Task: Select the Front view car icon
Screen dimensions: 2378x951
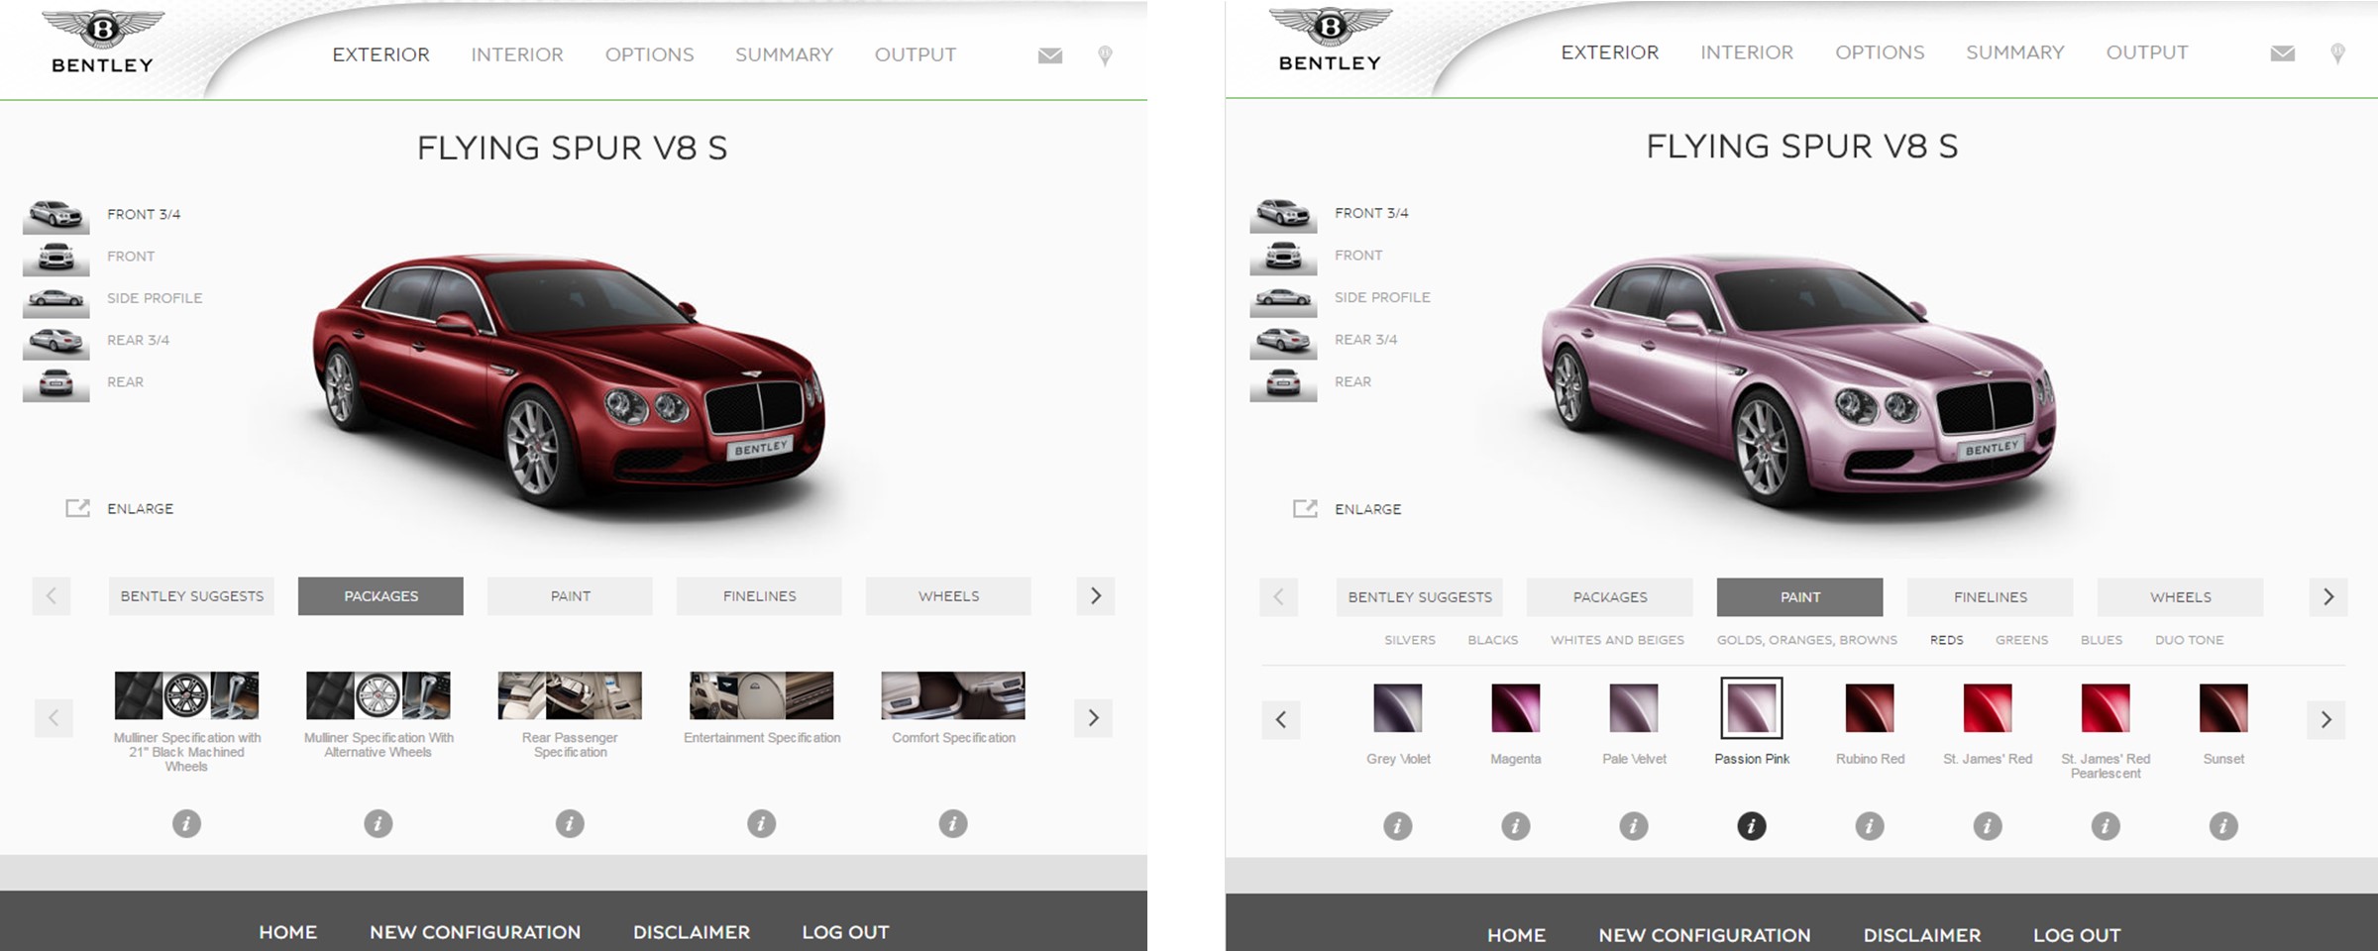Action: (x=56, y=256)
